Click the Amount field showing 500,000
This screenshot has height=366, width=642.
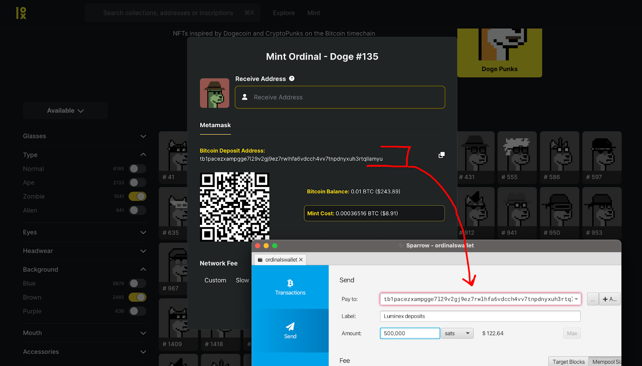click(410, 333)
